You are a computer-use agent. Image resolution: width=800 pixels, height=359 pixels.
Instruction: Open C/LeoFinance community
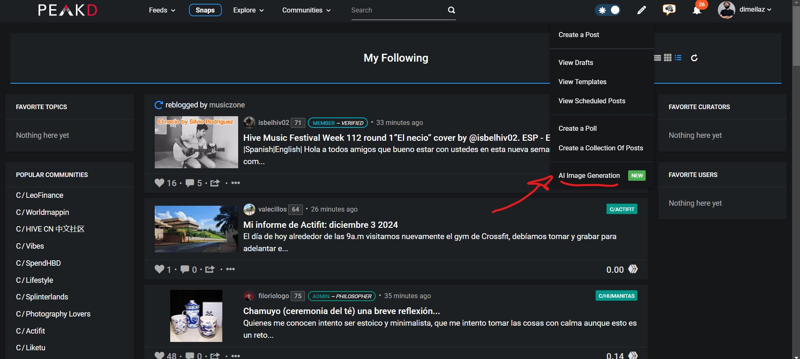coord(40,195)
